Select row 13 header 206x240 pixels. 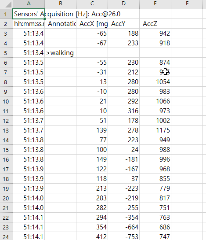pos(6,130)
